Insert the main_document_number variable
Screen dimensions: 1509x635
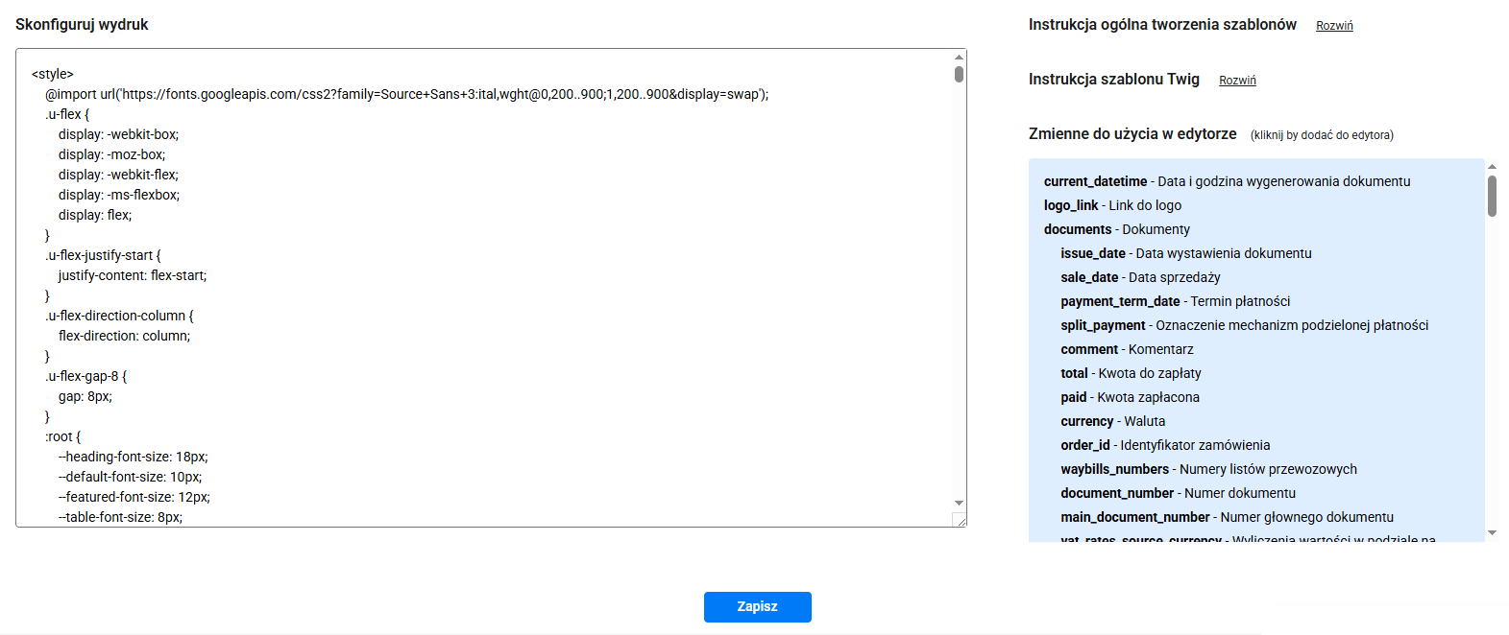coord(1134,517)
